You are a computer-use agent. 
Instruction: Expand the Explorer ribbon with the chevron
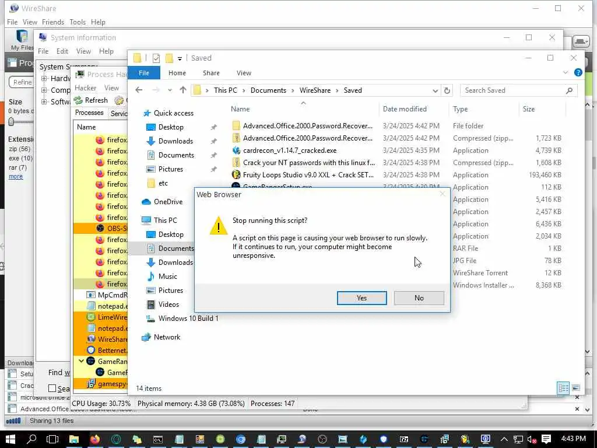(x=566, y=72)
